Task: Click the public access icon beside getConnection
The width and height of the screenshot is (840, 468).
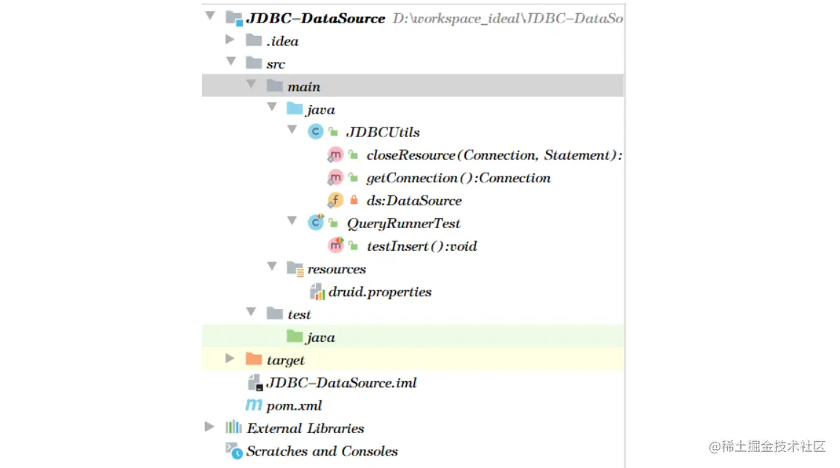Action: pos(354,177)
